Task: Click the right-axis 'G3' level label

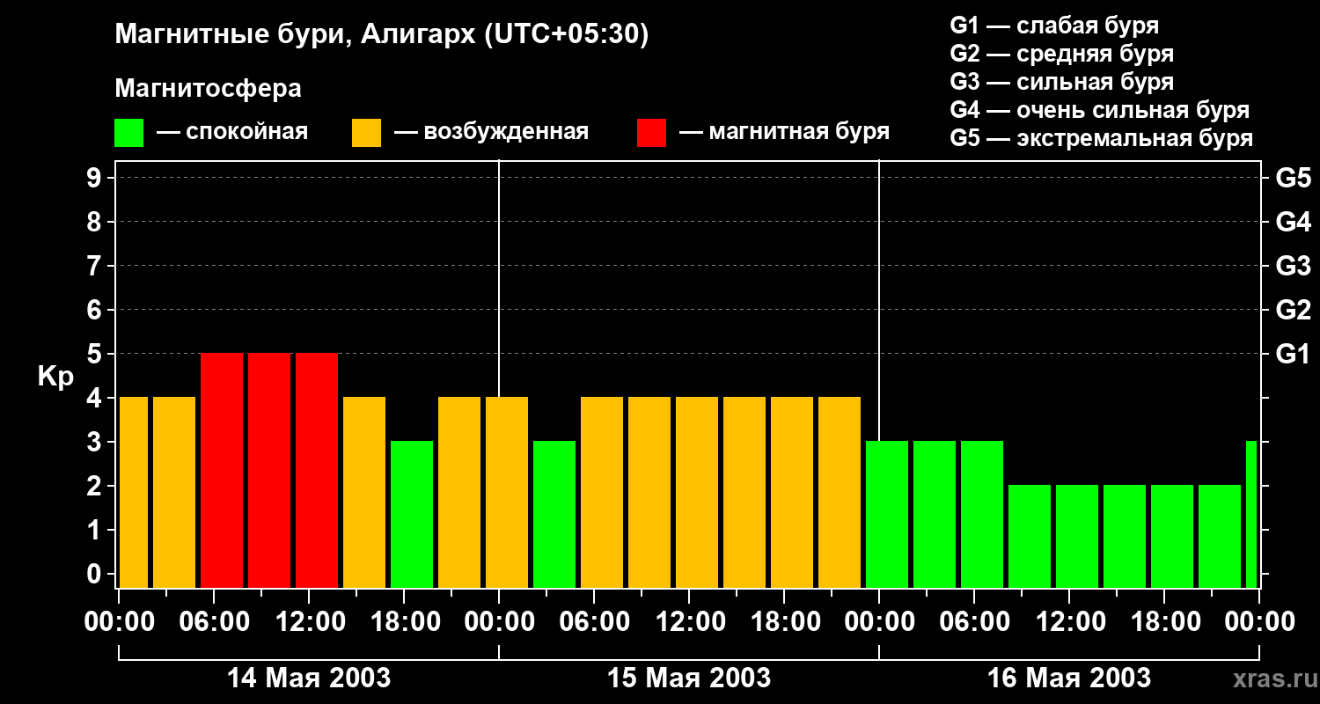Action: click(1293, 266)
